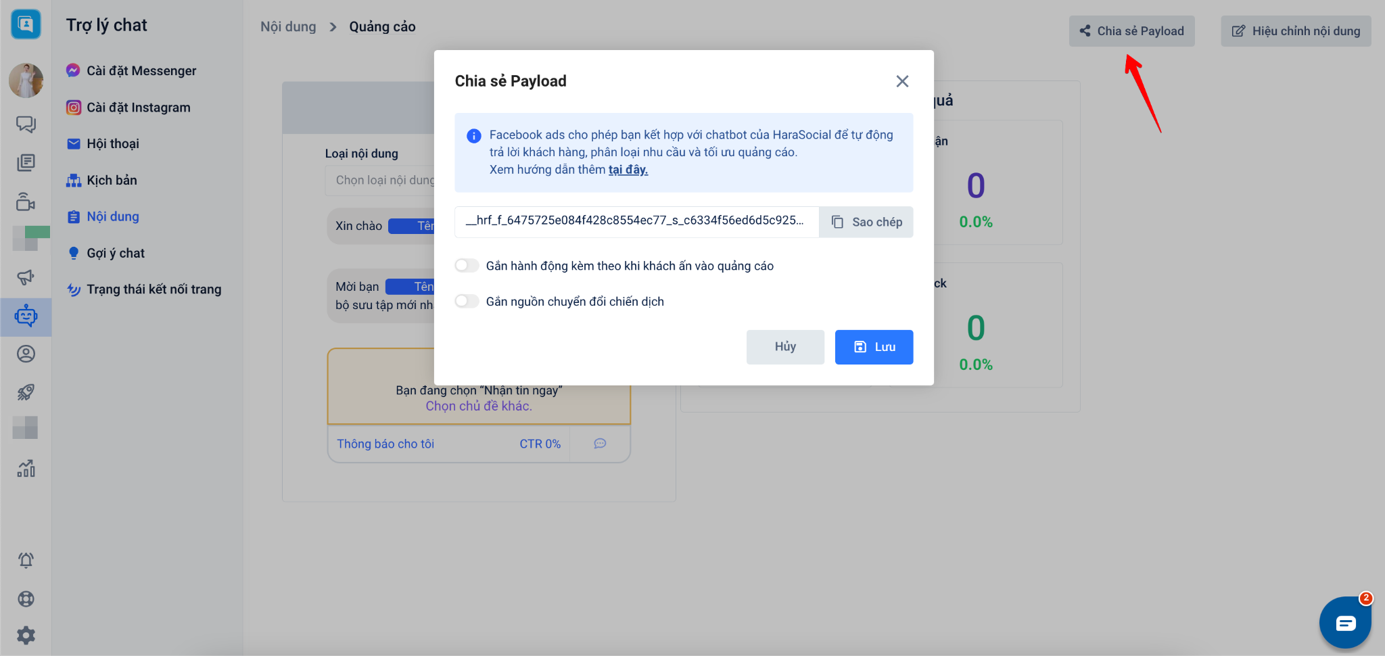This screenshot has width=1385, height=656.
Task: Open Gợi ý chat menu item
Action: tap(105, 254)
